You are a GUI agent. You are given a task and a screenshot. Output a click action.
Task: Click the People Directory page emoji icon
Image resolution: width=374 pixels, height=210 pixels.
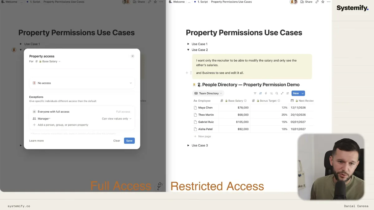[x=194, y=85]
